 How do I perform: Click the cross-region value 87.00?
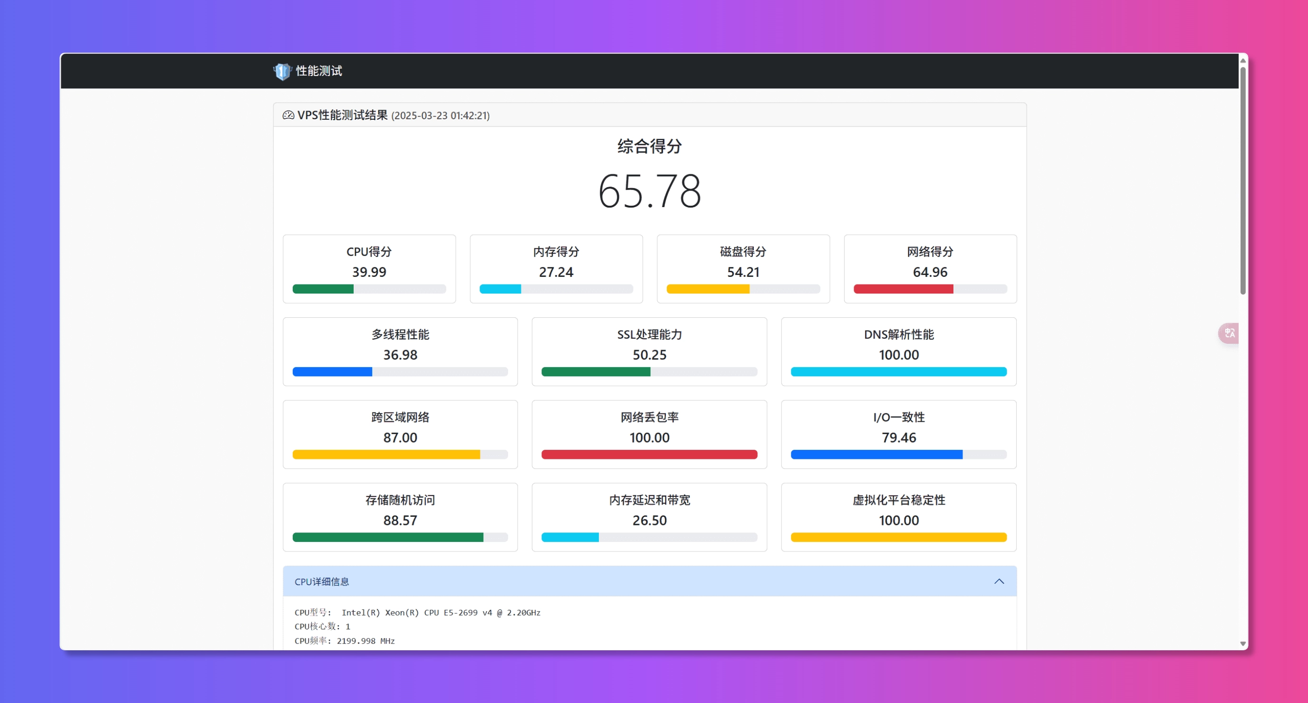tap(400, 437)
